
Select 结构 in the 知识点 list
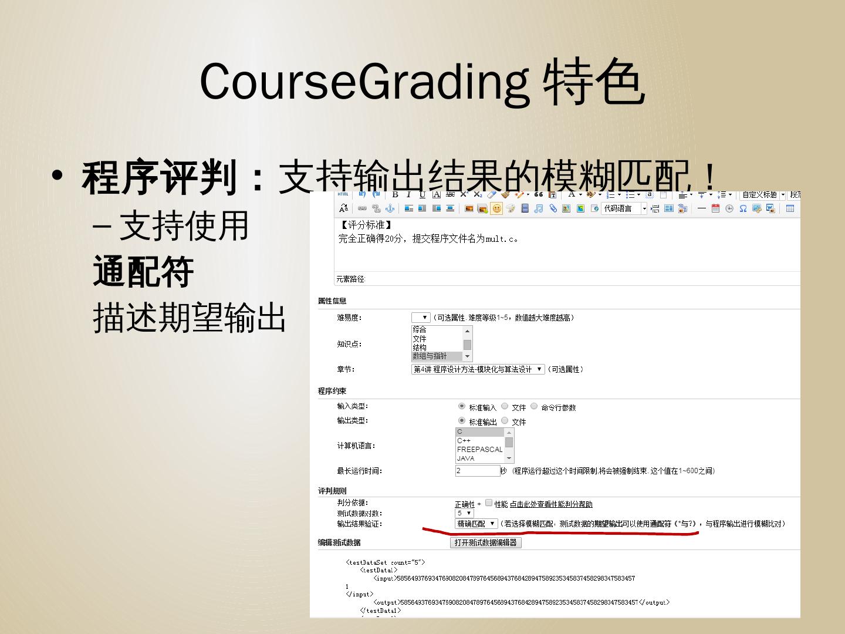(x=437, y=348)
